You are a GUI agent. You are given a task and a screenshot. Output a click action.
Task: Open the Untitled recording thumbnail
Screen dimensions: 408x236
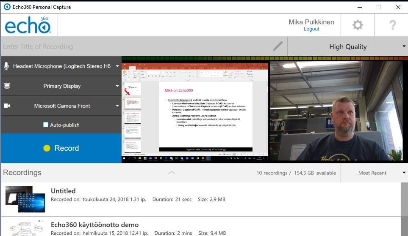click(x=25, y=199)
